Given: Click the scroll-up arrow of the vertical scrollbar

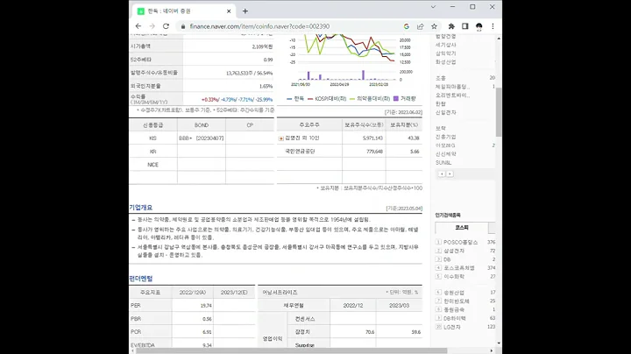Looking at the screenshot, I should coord(499,39).
